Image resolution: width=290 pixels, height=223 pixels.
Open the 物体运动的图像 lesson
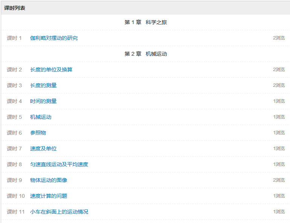[x=49, y=180]
